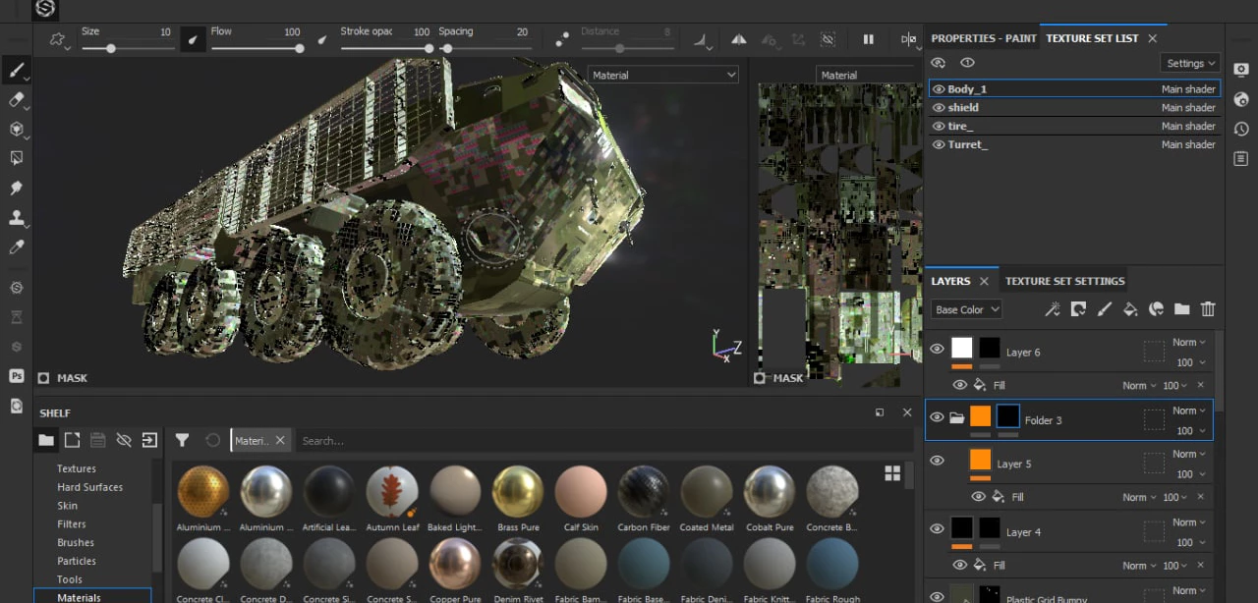Select the Brushes category in the shelf
Screen dimensions: 1258x603
[76, 542]
